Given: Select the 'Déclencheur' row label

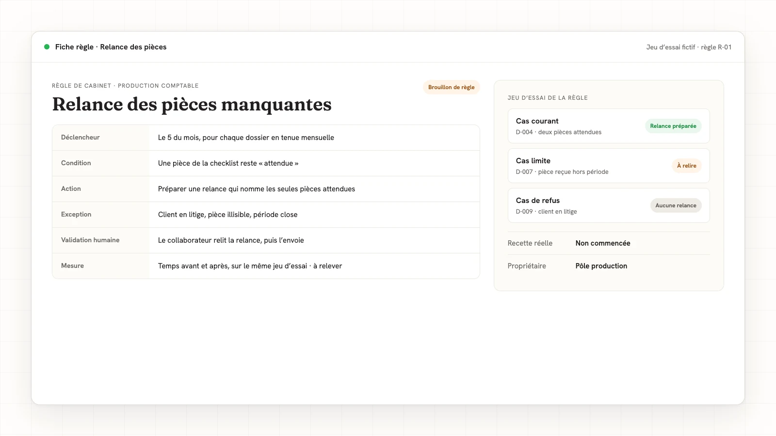Looking at the screenshot, I should point(81,137).
